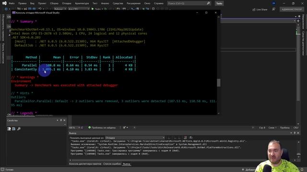Click the editor vertical scrollbar down arrow
This screenshot has height=172, width=307.
tap(298, 124)
